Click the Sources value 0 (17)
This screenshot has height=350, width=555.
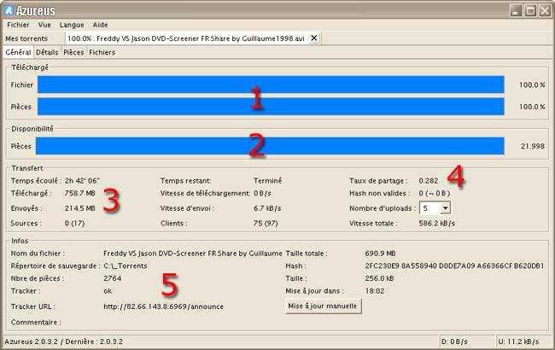pyautogui.click(x=74, y=224)
